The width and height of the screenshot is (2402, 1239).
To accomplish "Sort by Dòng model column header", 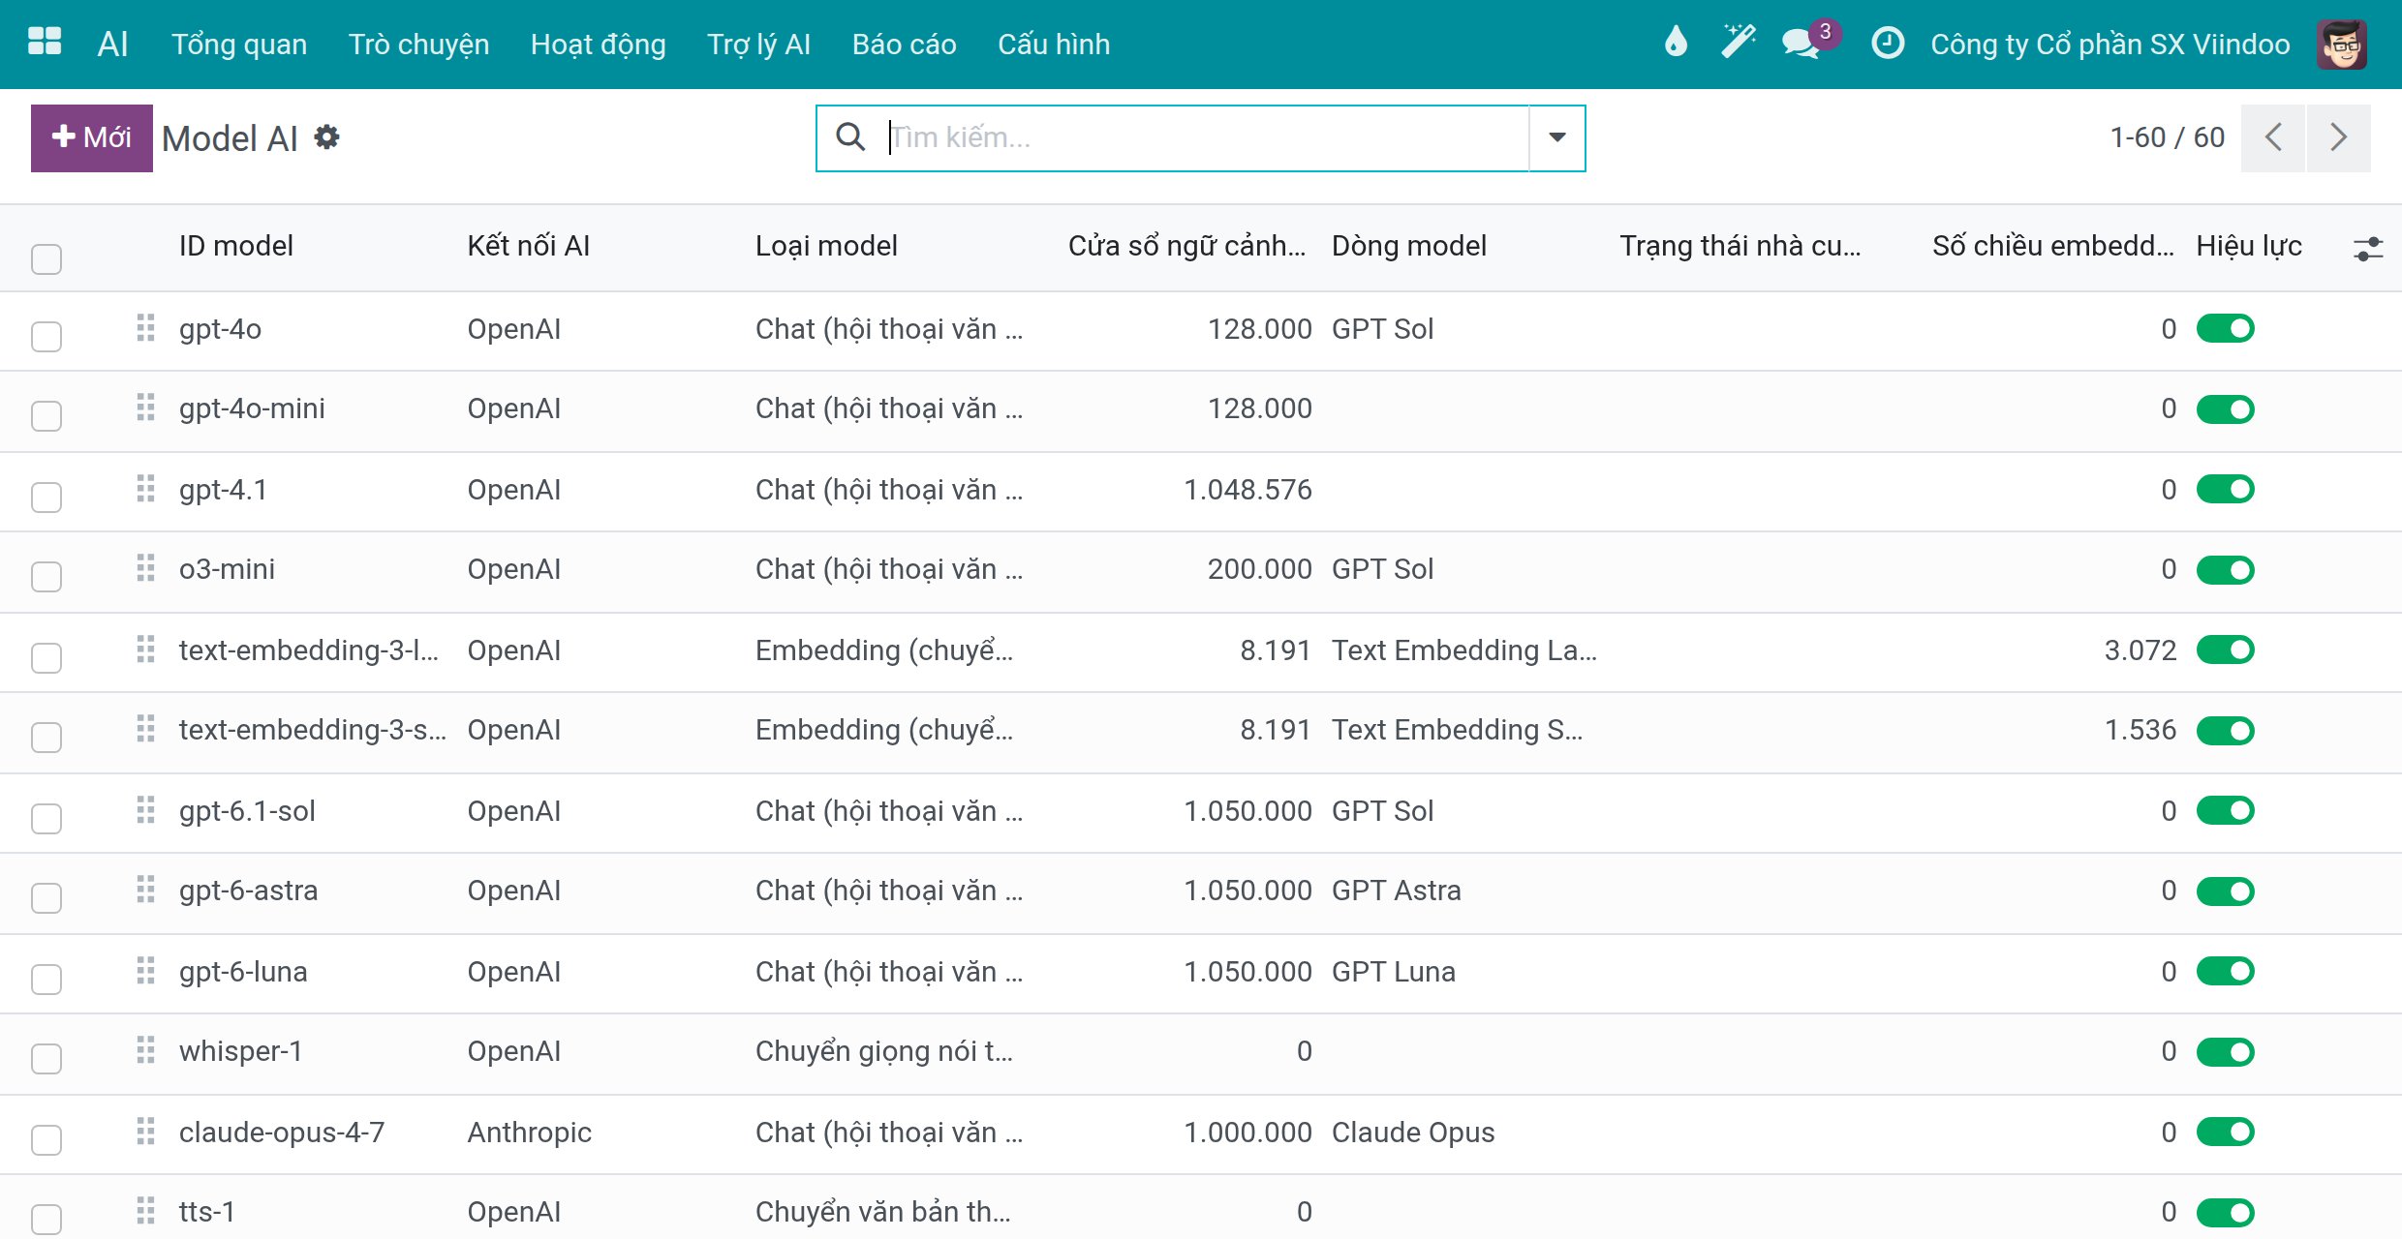I will pos(1408,246).
